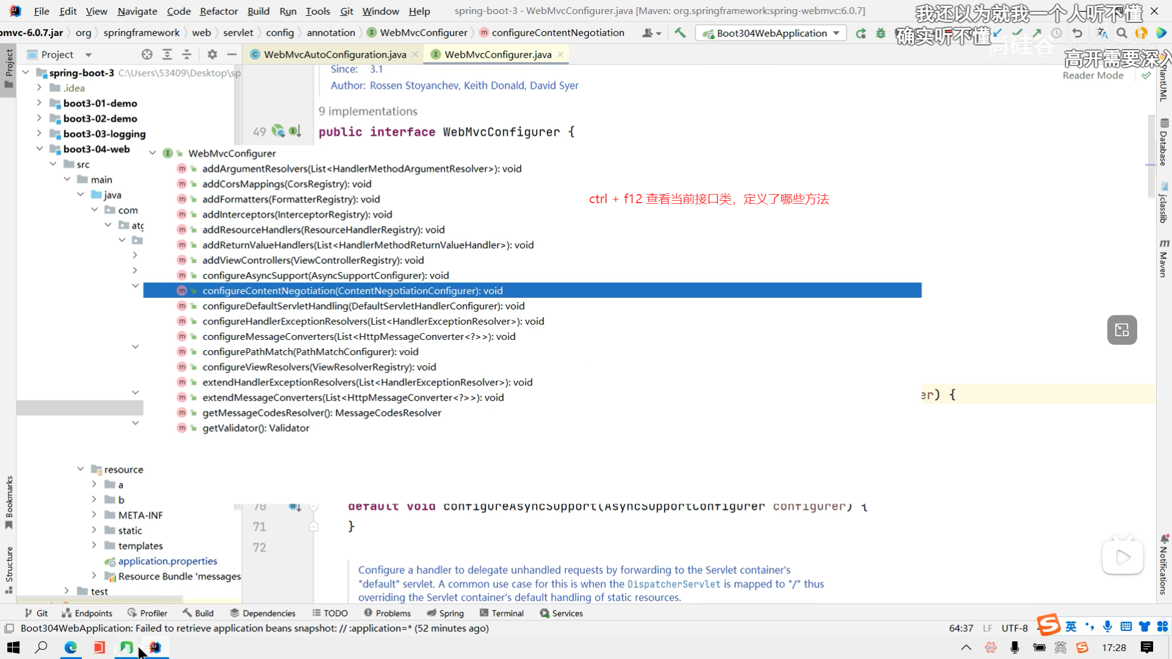Click the editor vertical scrollbar
This screenshot has height=659, width=1172.
click(1150, 153)
